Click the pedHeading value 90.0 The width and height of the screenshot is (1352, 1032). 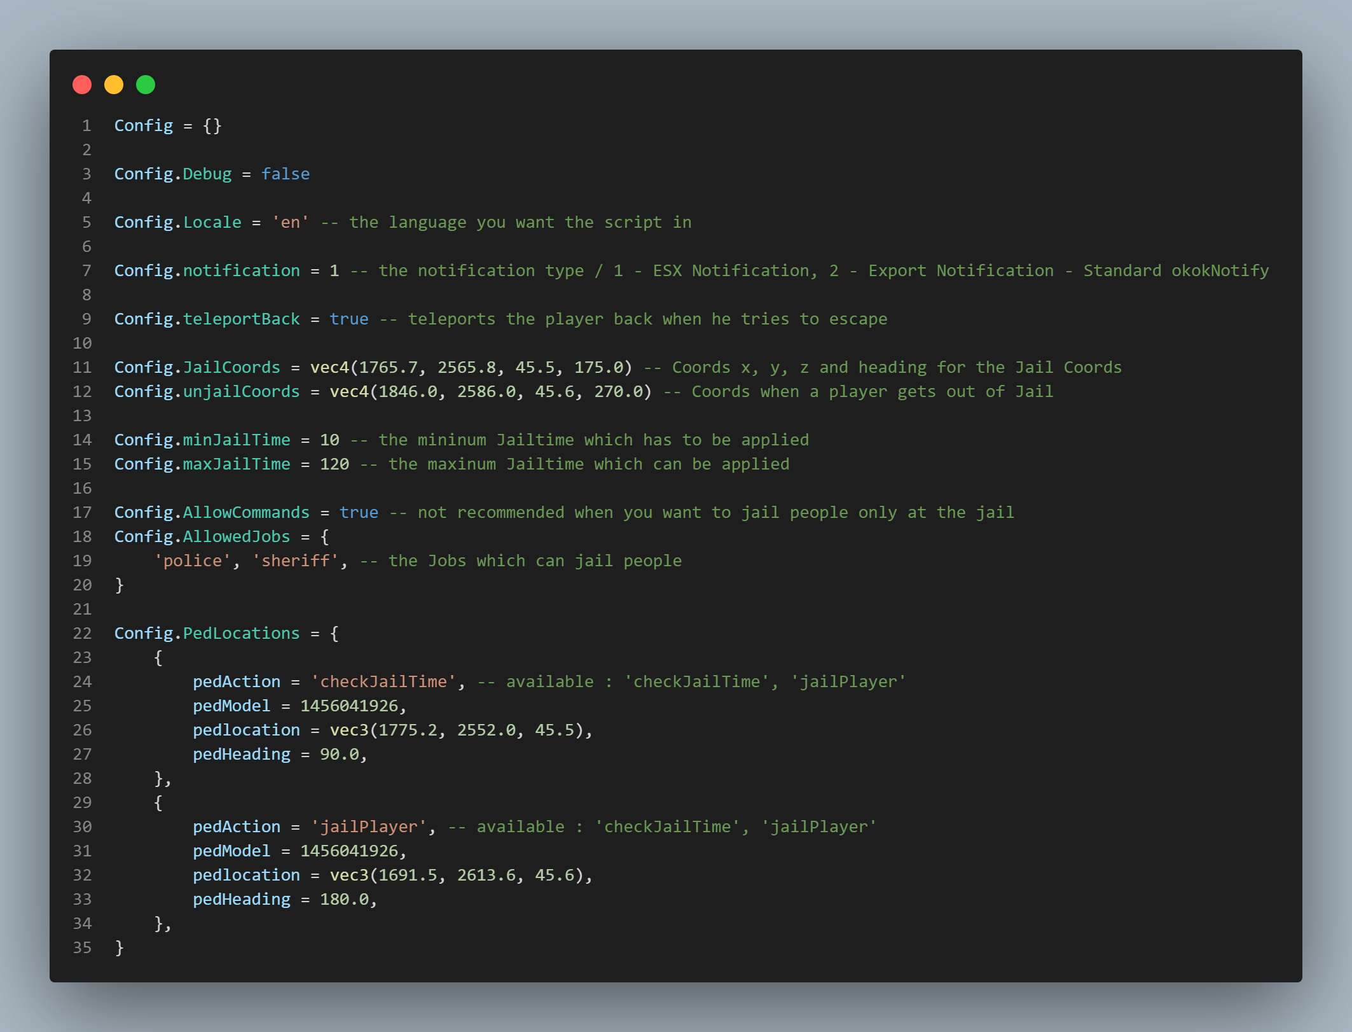coord(339,755)
